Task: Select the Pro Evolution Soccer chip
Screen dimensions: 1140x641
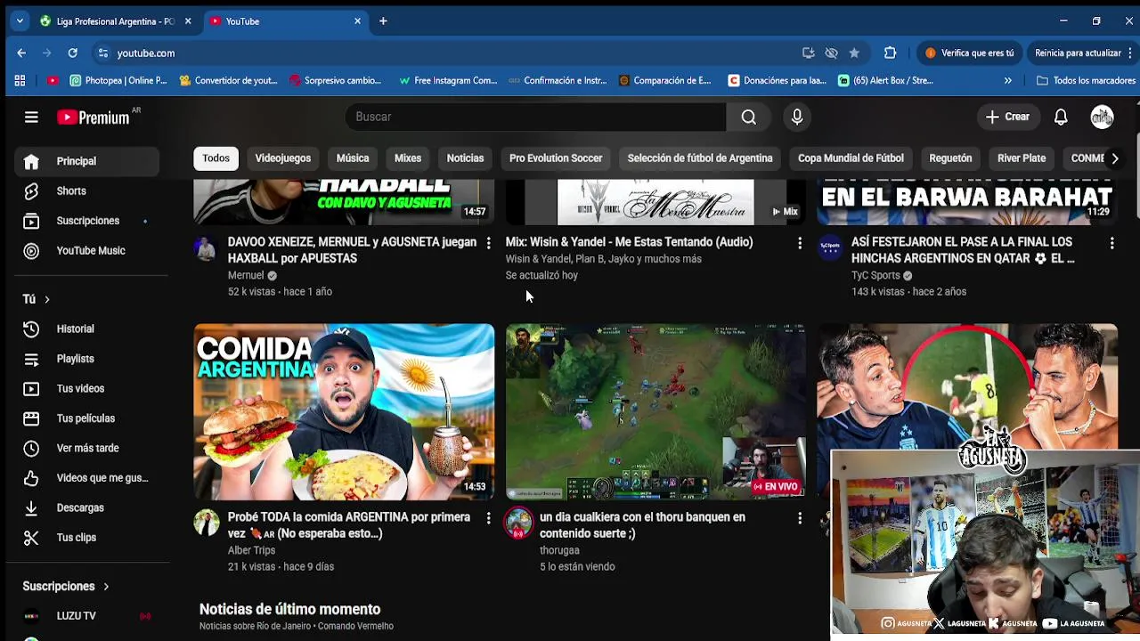Action: [x=556, y=158]
